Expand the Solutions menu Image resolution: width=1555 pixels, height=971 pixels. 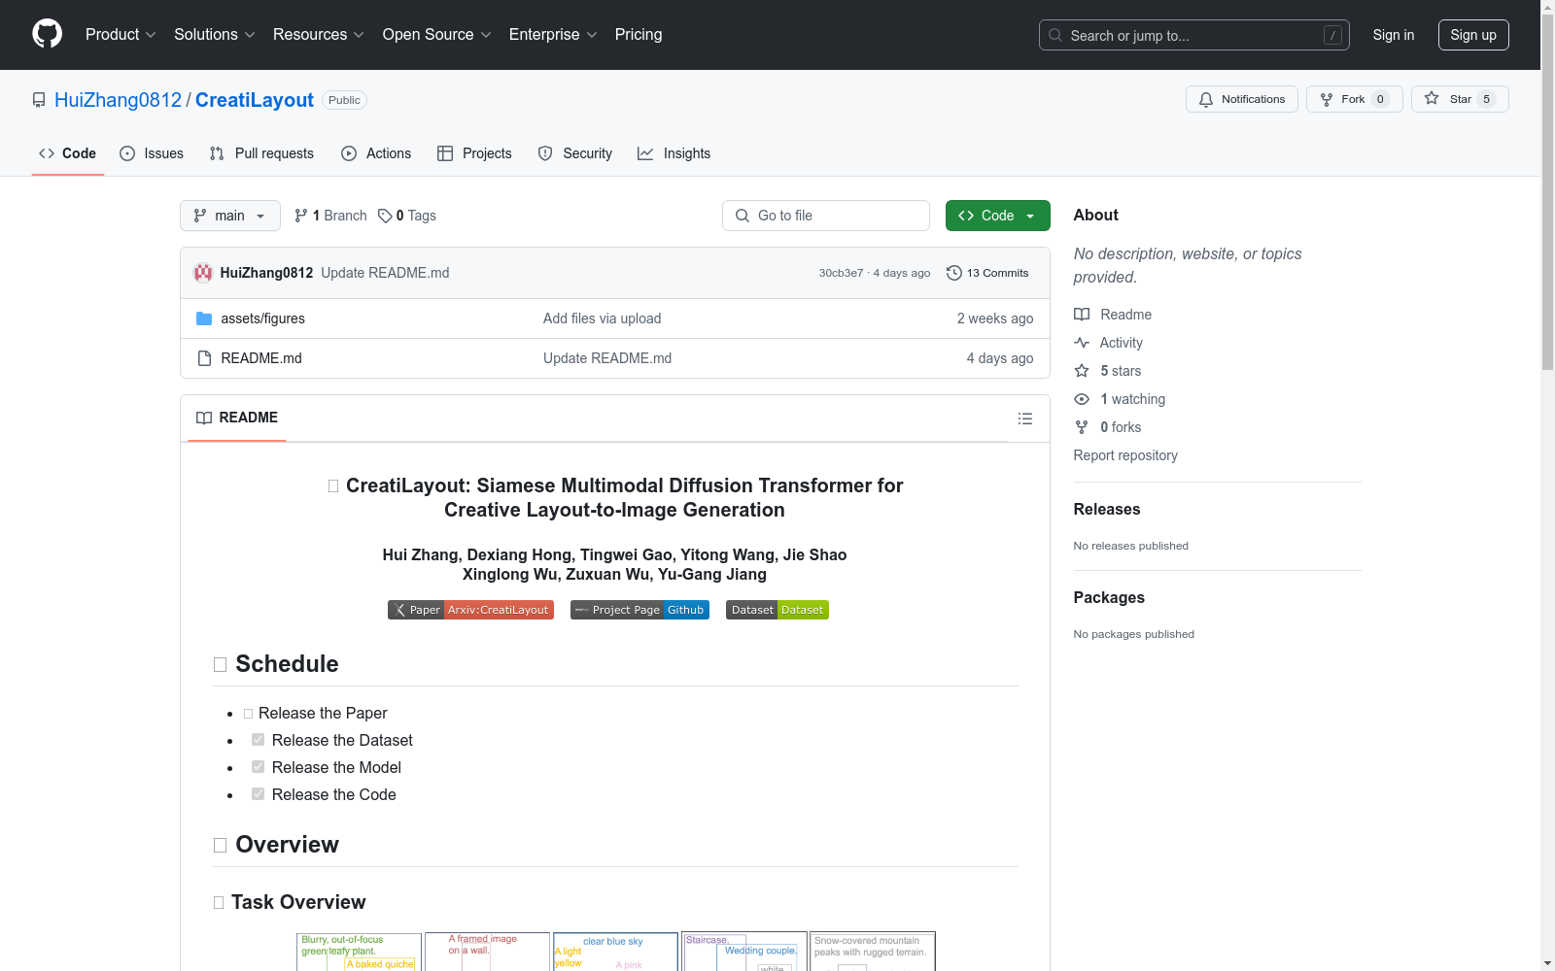tap(215, 35)
